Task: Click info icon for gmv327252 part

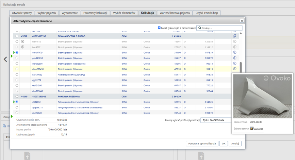Action: [x=235, y=58]
